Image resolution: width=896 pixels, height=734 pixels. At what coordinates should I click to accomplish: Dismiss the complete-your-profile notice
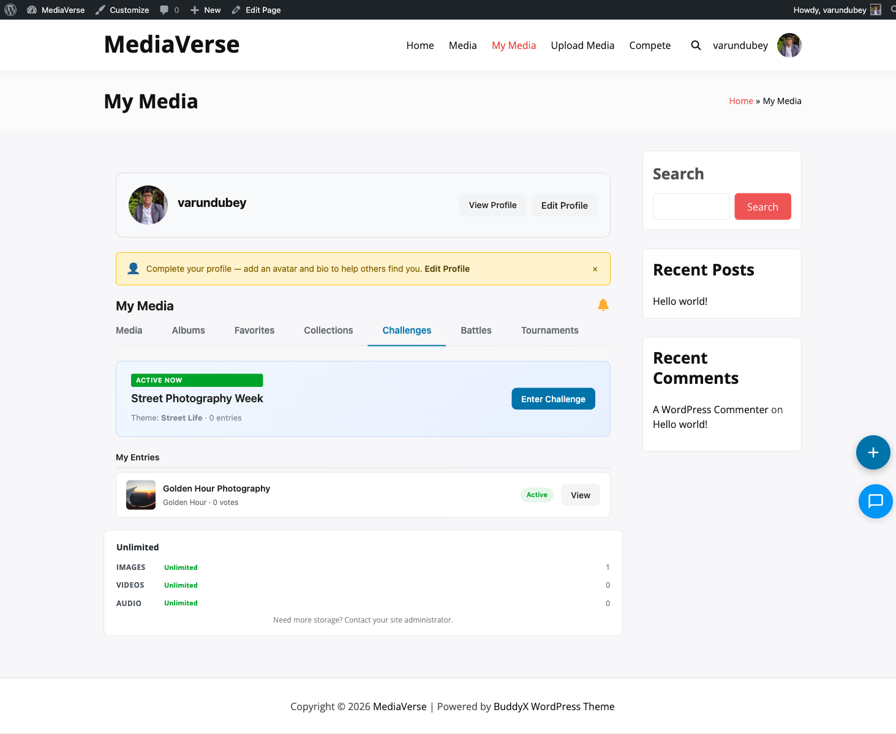[x=595, y=269]
